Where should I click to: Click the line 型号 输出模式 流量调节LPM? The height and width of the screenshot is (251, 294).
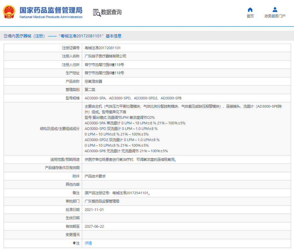tap(120, 118)
